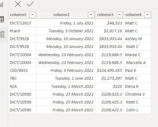Open column4 filter dropdown

(147, 15)
